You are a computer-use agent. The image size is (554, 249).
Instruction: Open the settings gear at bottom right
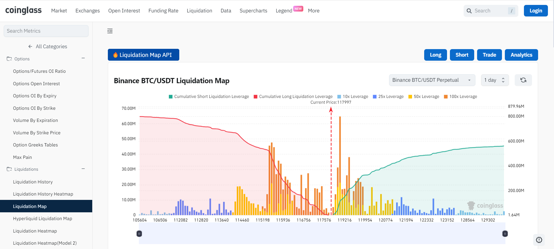(x=539, y=240)
